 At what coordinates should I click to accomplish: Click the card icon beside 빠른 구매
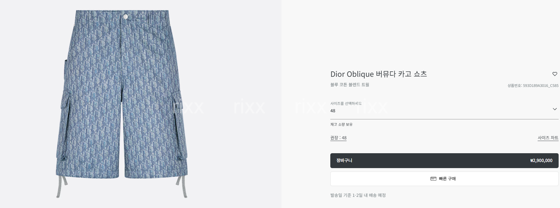tap(433, 179)
